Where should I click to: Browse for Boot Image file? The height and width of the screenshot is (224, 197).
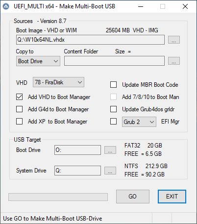coord(174,40)
